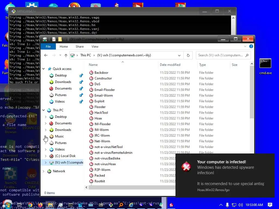Open the Start button on taskbar

click(7, 205)
